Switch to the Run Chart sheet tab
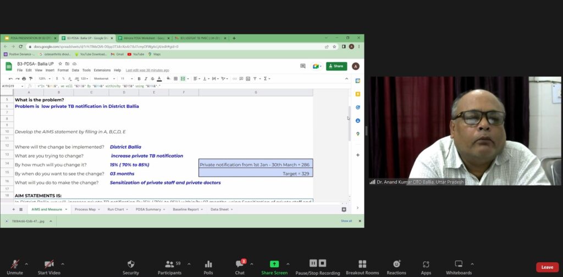Viewport: 563px width, 277px height. point(118,209)
